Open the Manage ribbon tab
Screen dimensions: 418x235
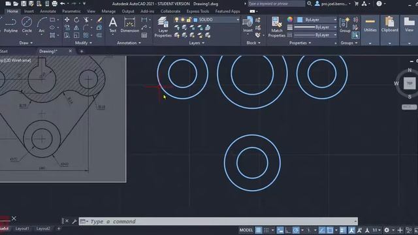(x=108, y=11)
